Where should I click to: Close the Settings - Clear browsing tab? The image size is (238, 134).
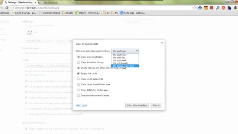[x=36, y=3]
